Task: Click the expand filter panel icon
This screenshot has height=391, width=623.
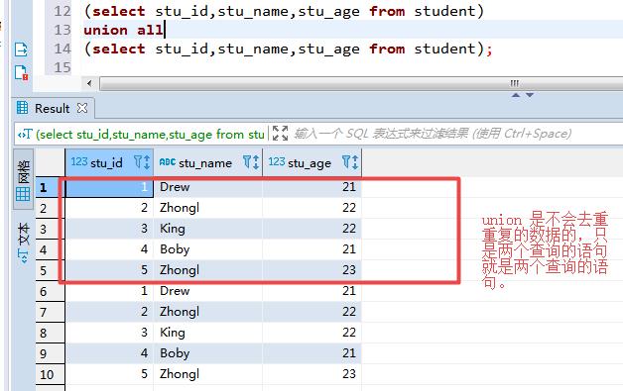Action: (x=280, y=134)
